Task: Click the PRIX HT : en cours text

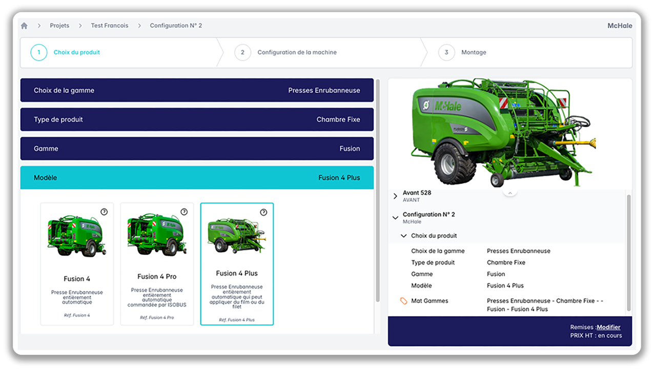Action: [x=596, y=336]
